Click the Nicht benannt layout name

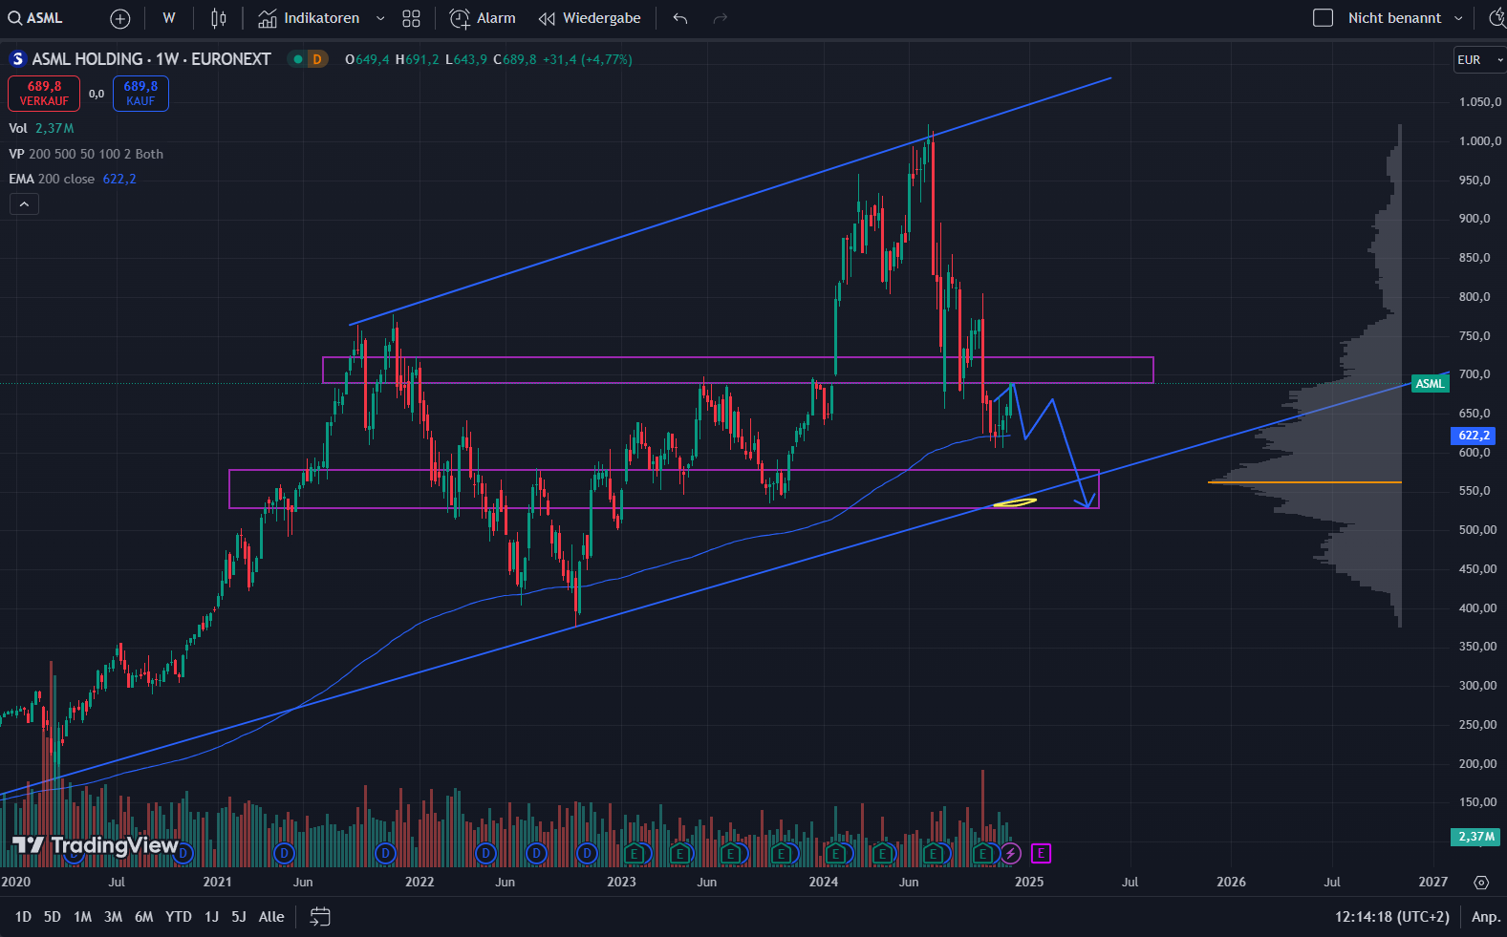[1394, 18]
